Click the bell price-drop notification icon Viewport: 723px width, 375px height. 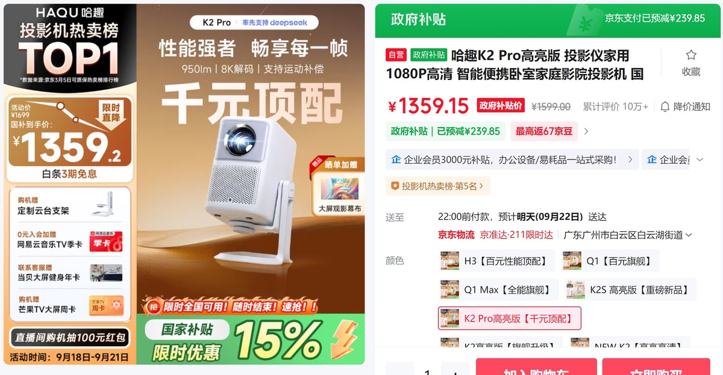pyautogui.click(x=665, y=107)
